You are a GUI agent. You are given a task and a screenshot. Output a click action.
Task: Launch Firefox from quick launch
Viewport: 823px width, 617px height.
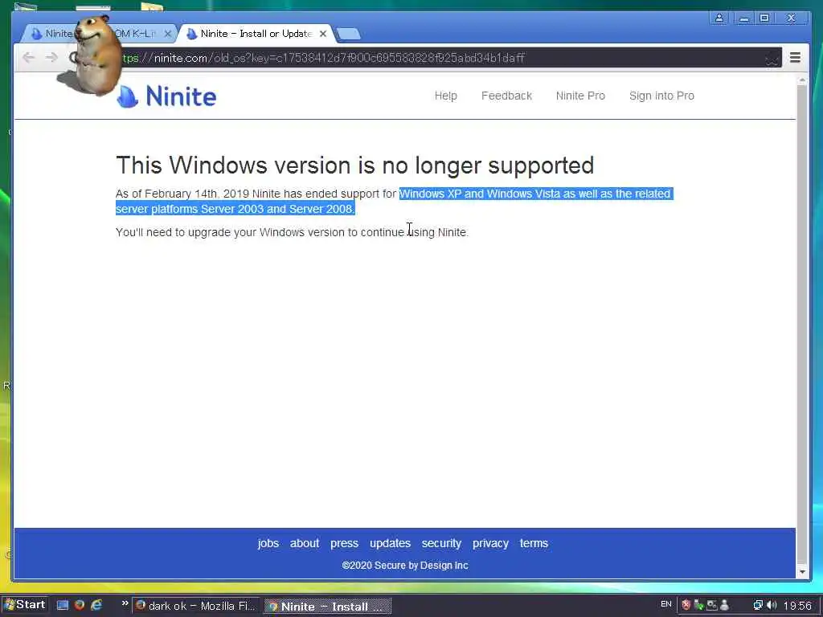coord(80,605)
